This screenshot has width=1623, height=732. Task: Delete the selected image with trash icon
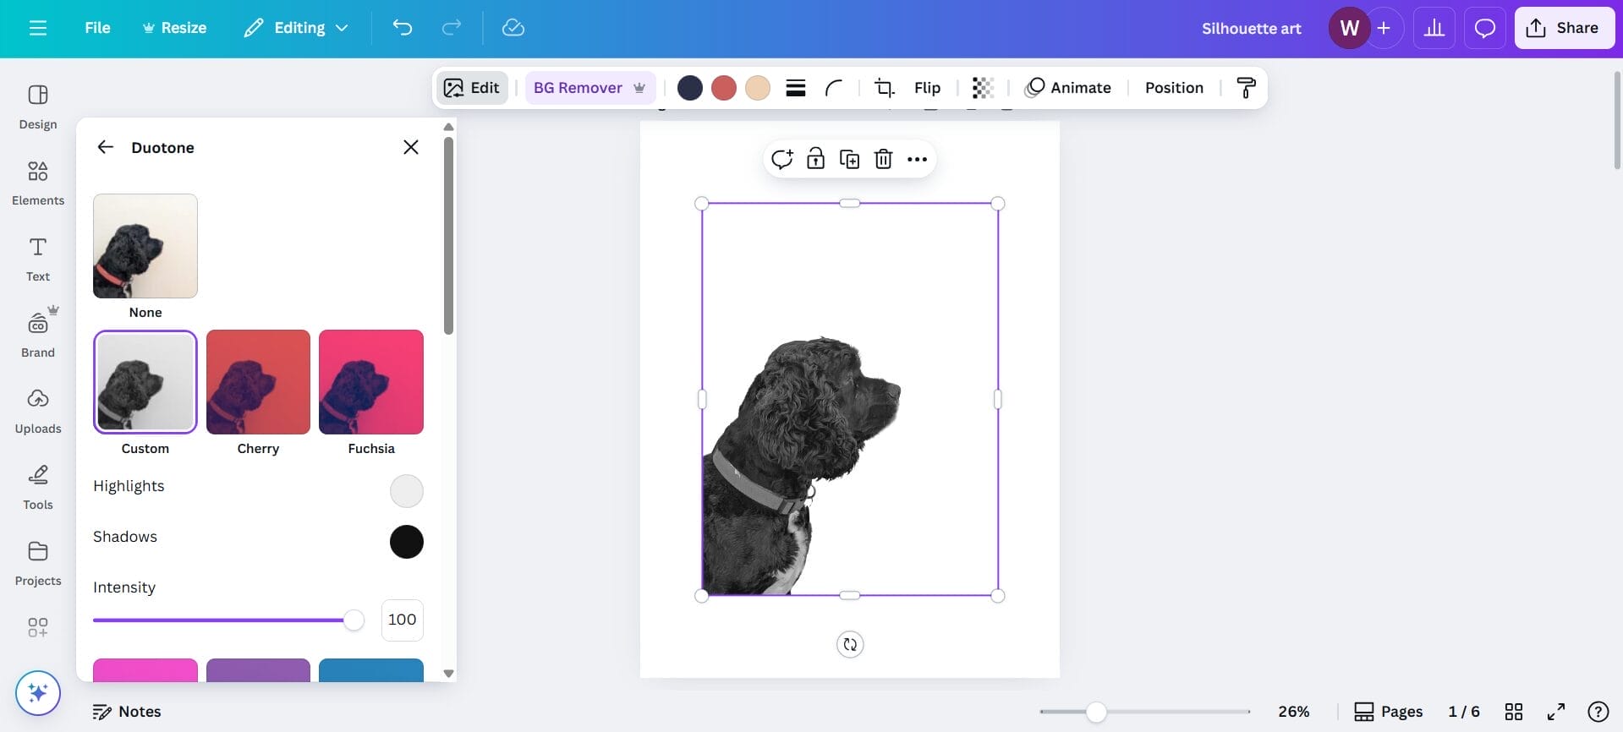point(884,159)
